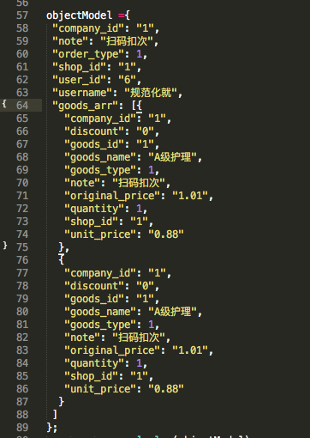The height and width of the screenshot is (438, 310).
Task: Click the numeric value 1 of order_type
Action: tap(140, 54)
